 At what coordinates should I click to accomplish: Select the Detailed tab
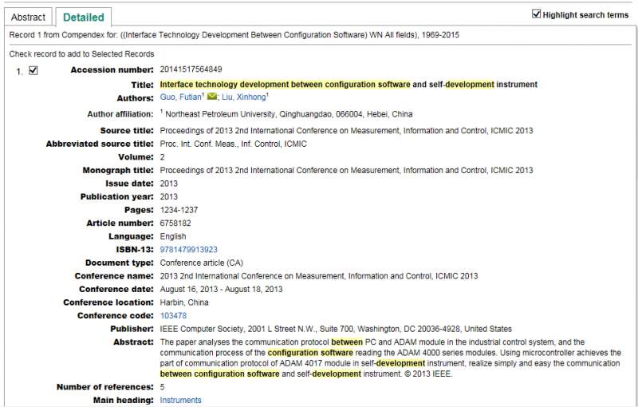click(84, 17)
